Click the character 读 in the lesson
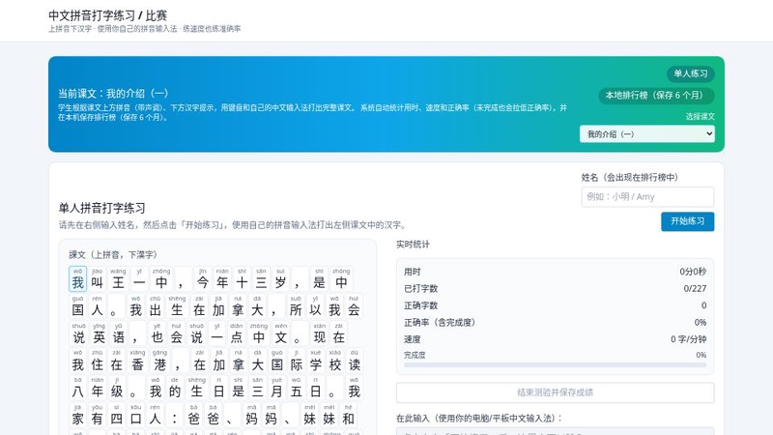Image resolution: width=773 pixels, height=435 pixels. pyautogui.click(x=355, y=361)
